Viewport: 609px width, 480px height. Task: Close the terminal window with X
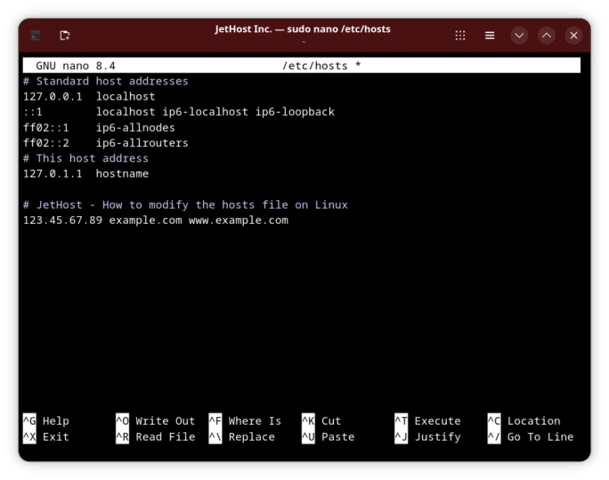coord(573,36)
